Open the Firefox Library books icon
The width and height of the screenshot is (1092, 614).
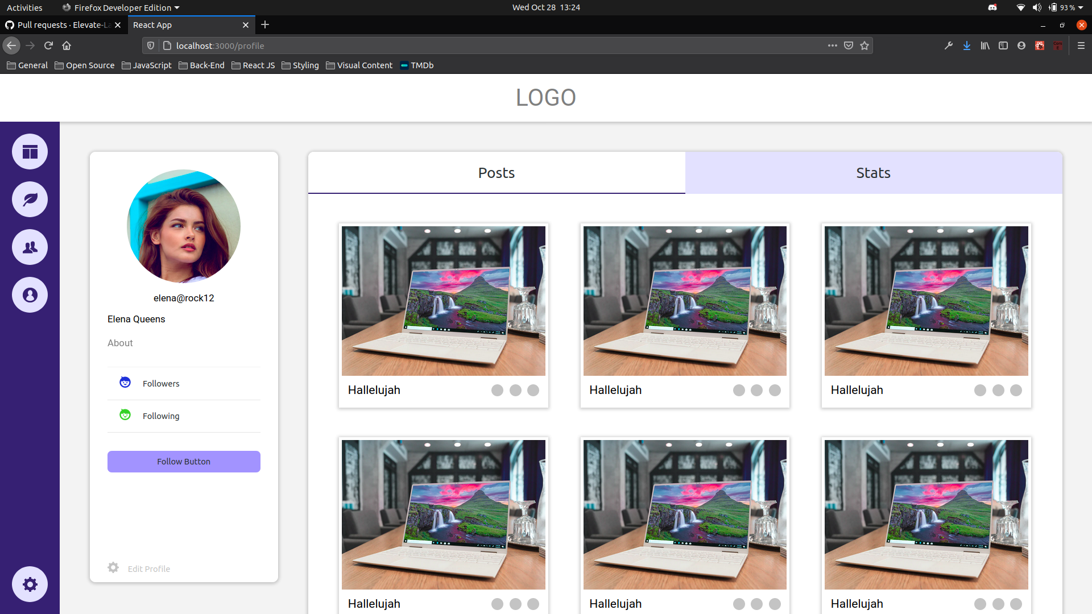tap(985, 45)
